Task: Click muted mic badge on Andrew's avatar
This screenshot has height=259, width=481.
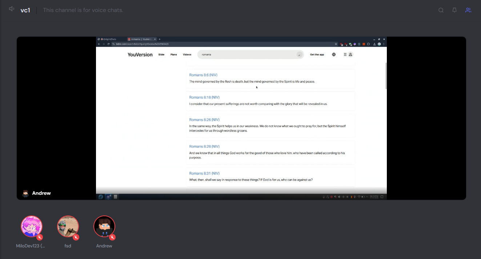Action: (112, 237)
